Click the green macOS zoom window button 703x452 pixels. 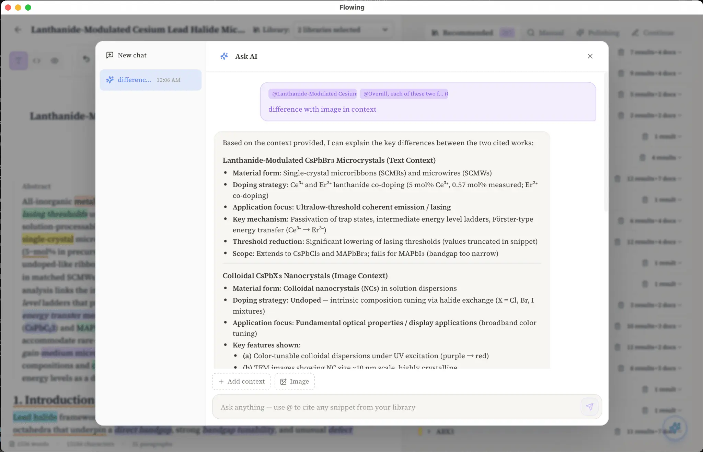pyautogui.click(x=28, y=8)
